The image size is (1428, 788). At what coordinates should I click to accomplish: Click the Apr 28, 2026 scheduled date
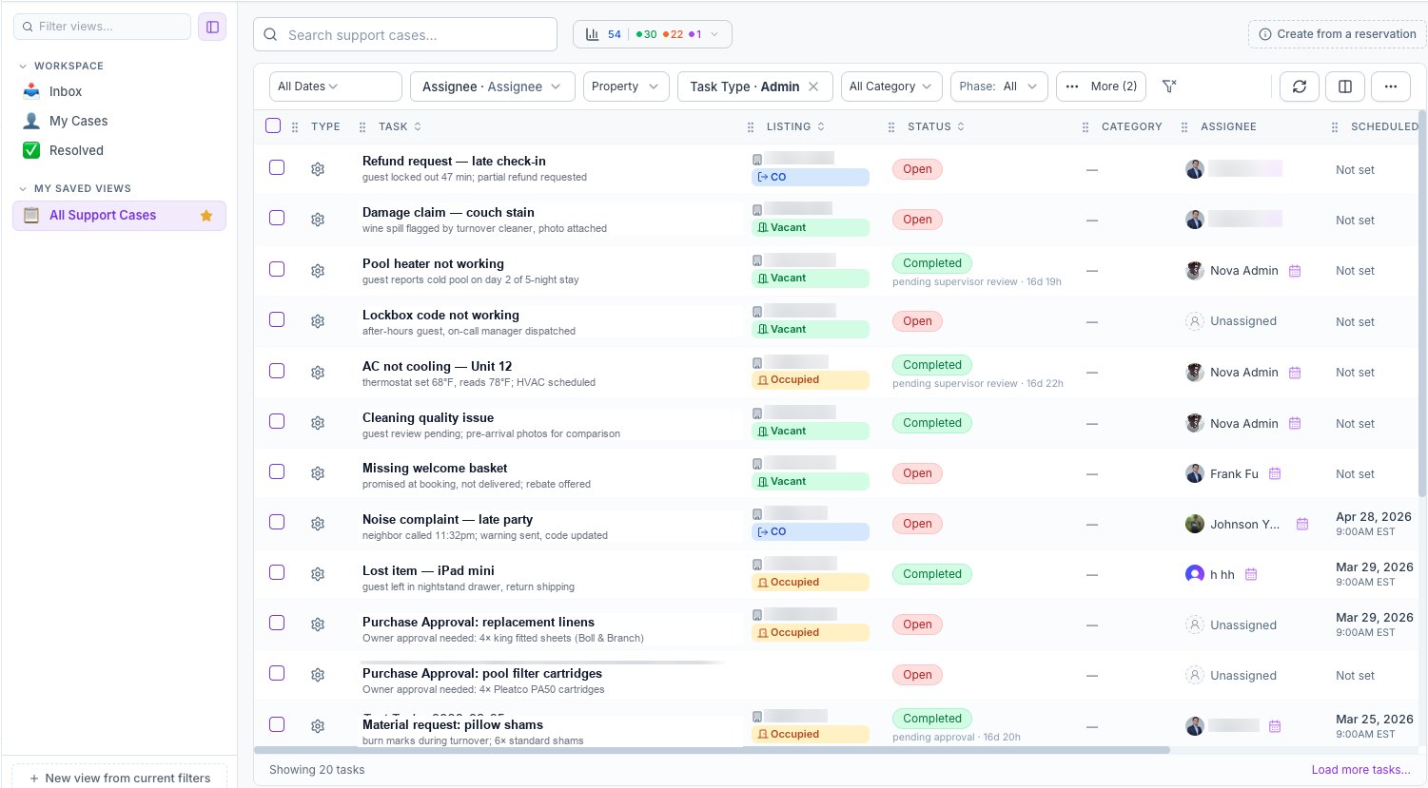(1374, 517)
